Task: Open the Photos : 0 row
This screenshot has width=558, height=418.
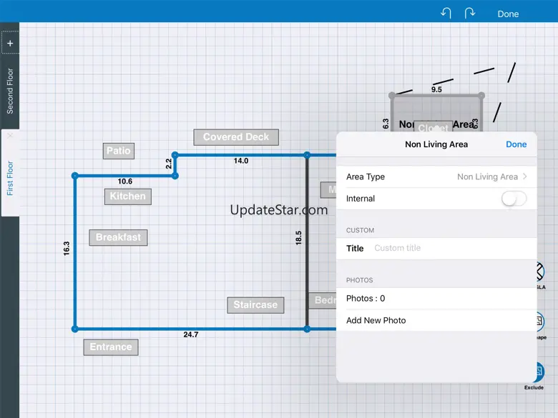Action: pyautogui.click(x=436, y=298)
